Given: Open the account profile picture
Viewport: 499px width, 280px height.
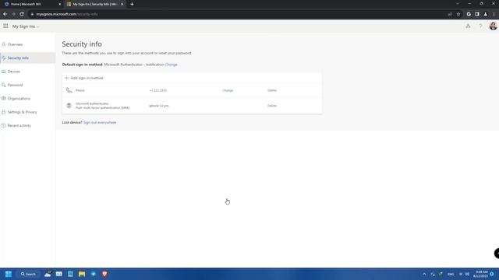Looking at the screenshot, I should pyautogui.click(x=493, y=26).
